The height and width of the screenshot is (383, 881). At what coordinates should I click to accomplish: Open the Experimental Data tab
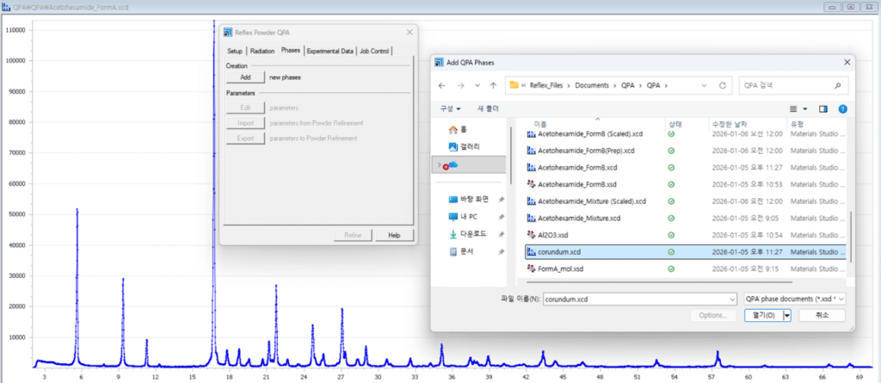point(330,51)
